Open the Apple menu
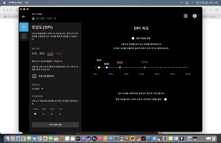 4,2
